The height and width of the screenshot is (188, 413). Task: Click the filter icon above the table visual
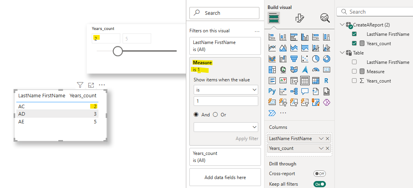click(80, 85)
